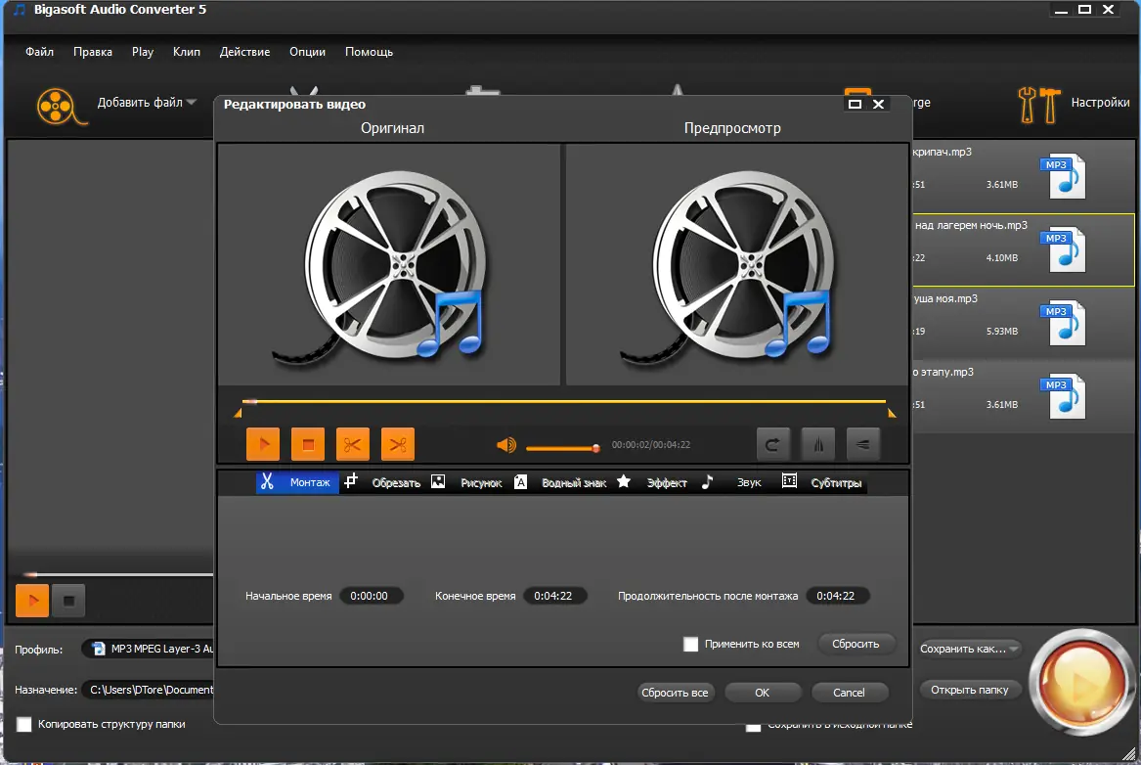Click the main window seek bar
Image resolution: width=1141 pixels, height=765 pixels.
(116, 574)
